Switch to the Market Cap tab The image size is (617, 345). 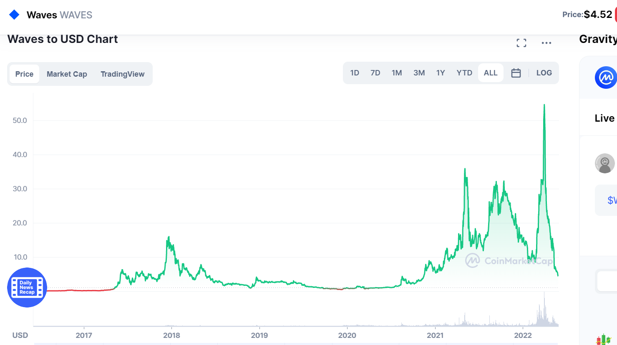[67, 74]
